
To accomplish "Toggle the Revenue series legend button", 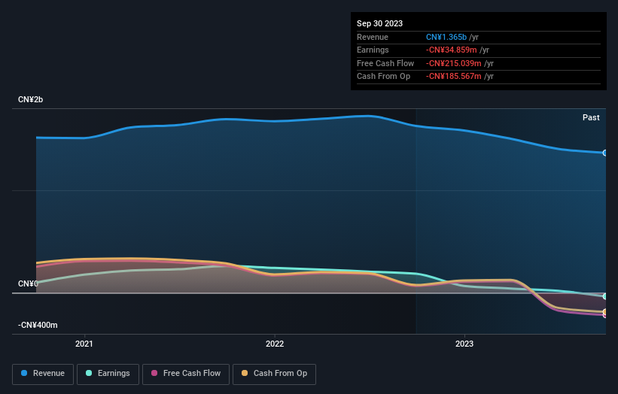I will coord(43,374).
